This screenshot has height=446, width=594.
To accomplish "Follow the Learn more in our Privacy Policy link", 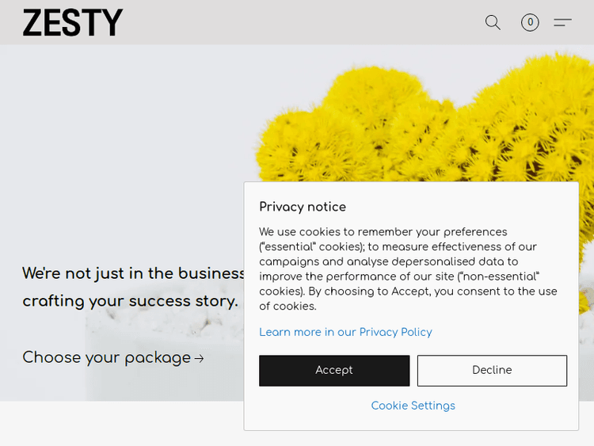I will pyautogui.click(x=345, y=332).
